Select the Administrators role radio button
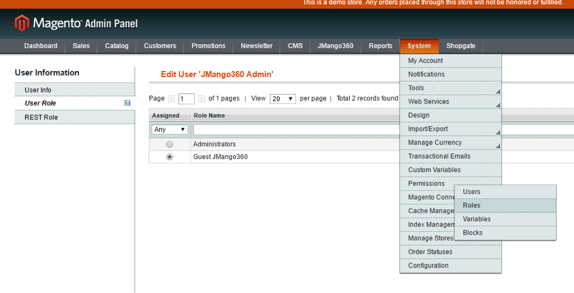The height and width of the screenshot is (293, 574). coord(169,144)
